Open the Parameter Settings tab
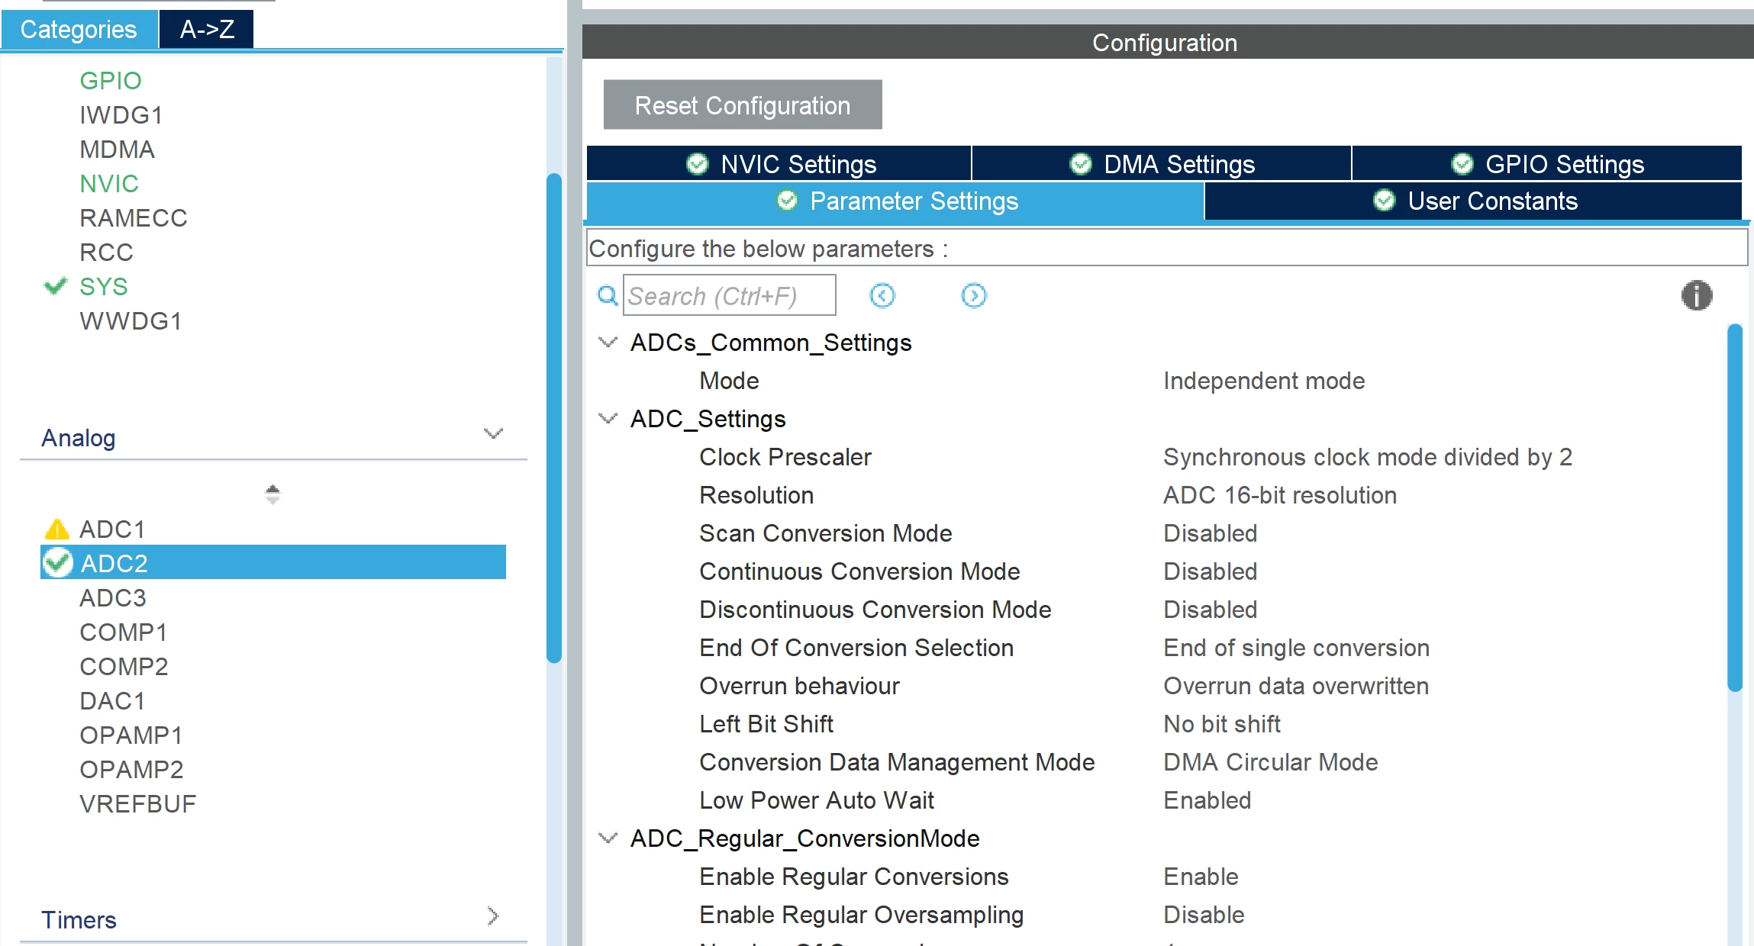Image resolution: width=1754 pixels, height=946 pixels. pos(895,201)
